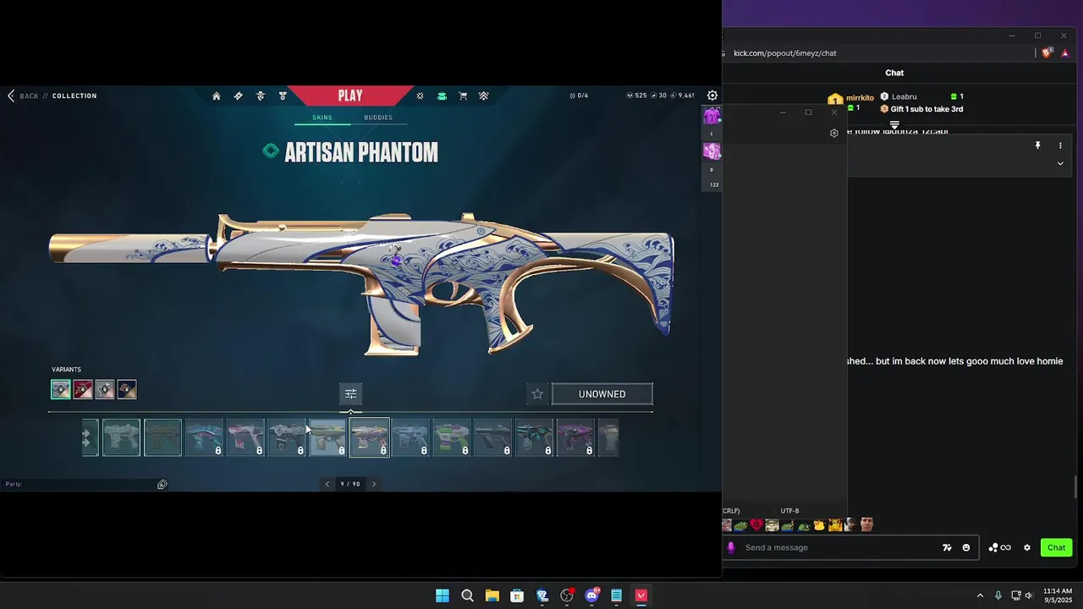Open Discord from the taskbar

tap(592, 595)
